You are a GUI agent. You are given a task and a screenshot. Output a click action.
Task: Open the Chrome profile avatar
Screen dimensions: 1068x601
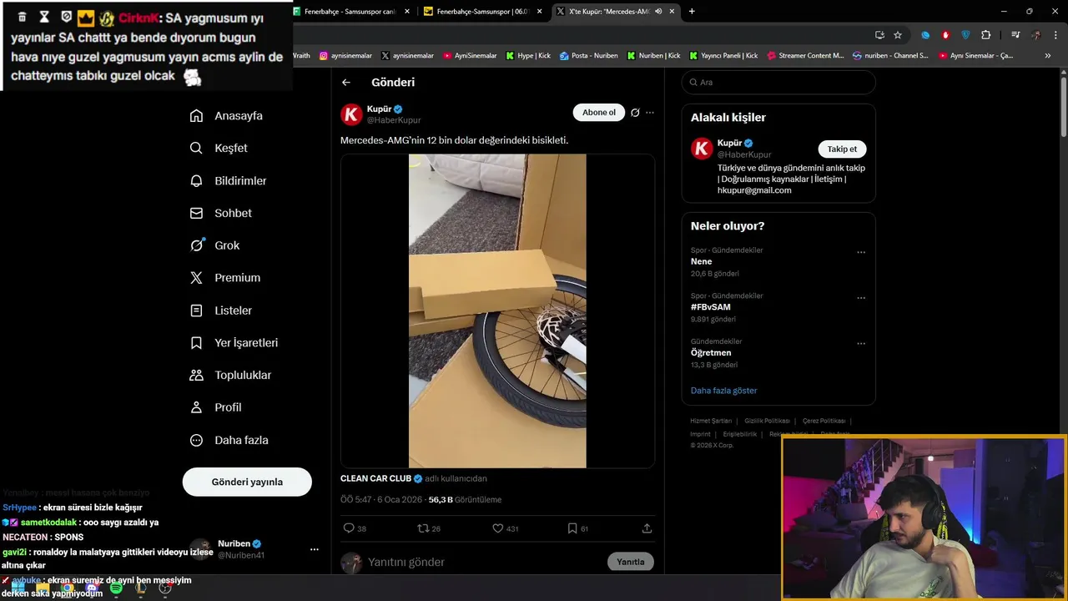(x=1035, y=35)
